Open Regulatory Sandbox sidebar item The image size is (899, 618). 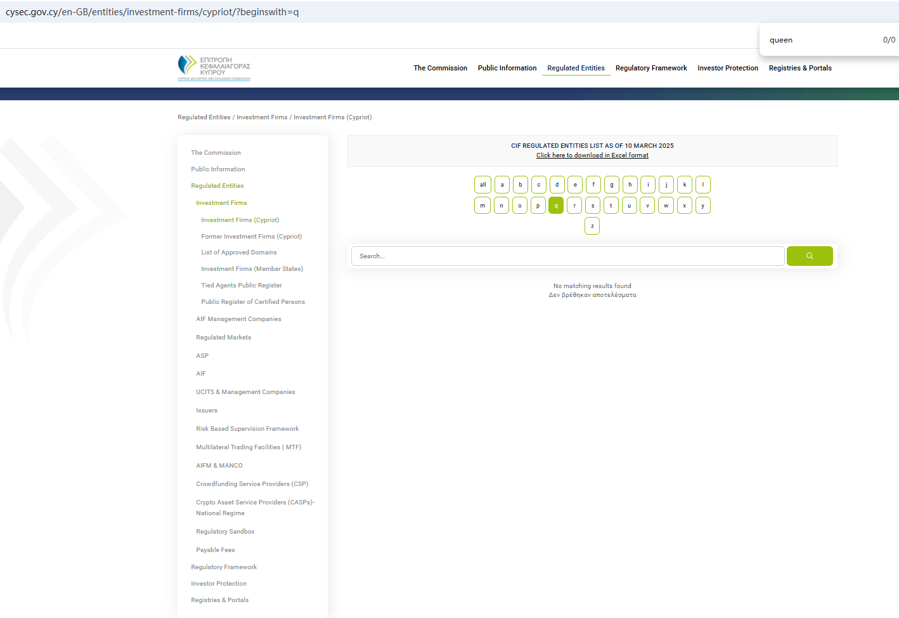(225, 532)
